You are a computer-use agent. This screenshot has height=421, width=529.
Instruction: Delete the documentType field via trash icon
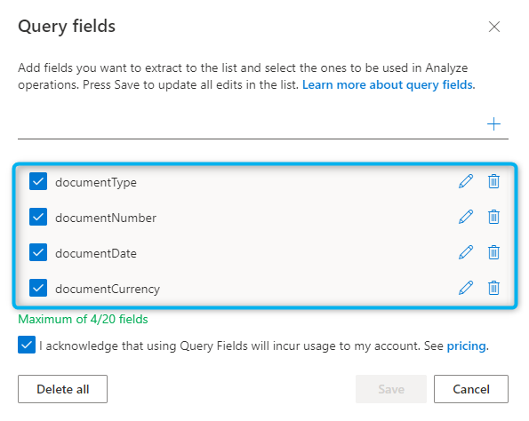(x=493, y=181)
